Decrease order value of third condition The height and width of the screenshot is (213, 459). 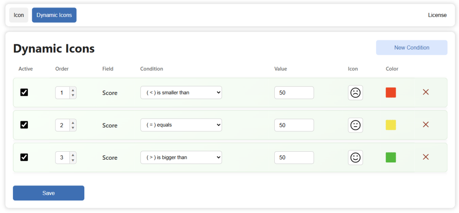tap(73, 160)
